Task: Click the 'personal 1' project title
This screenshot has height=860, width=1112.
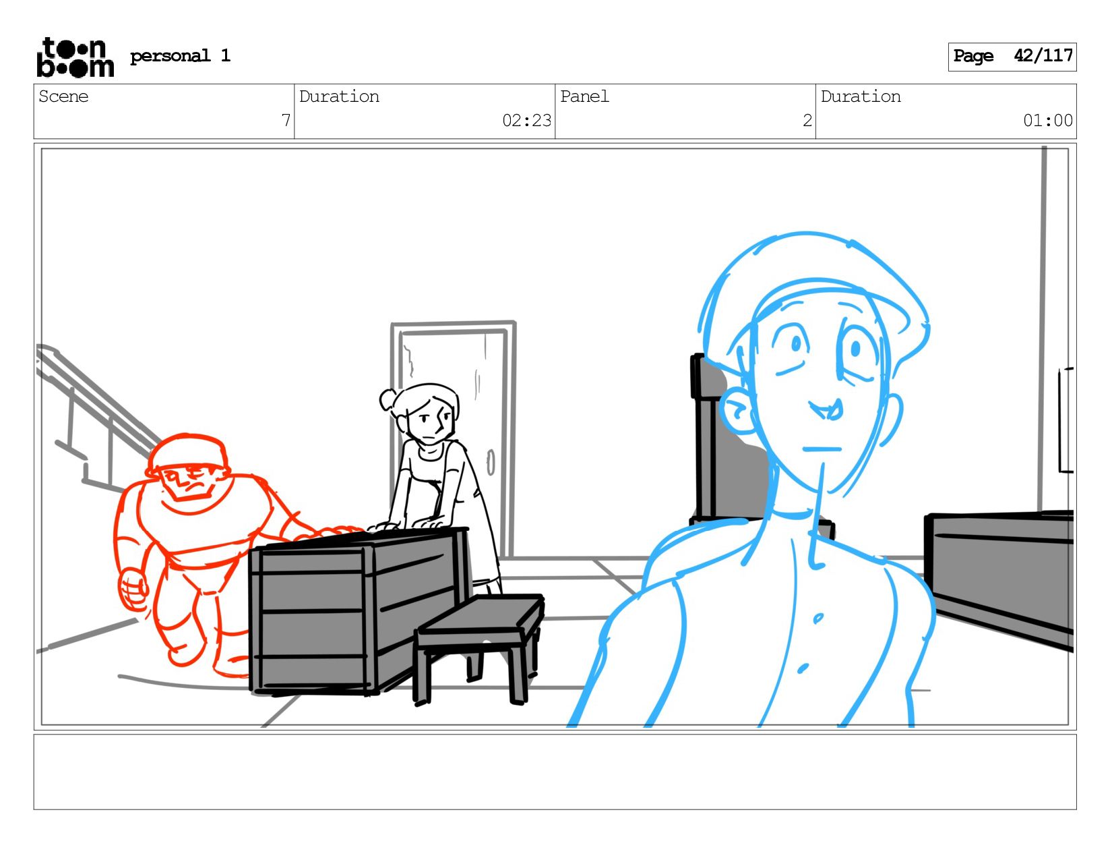Action: point(180,56)
